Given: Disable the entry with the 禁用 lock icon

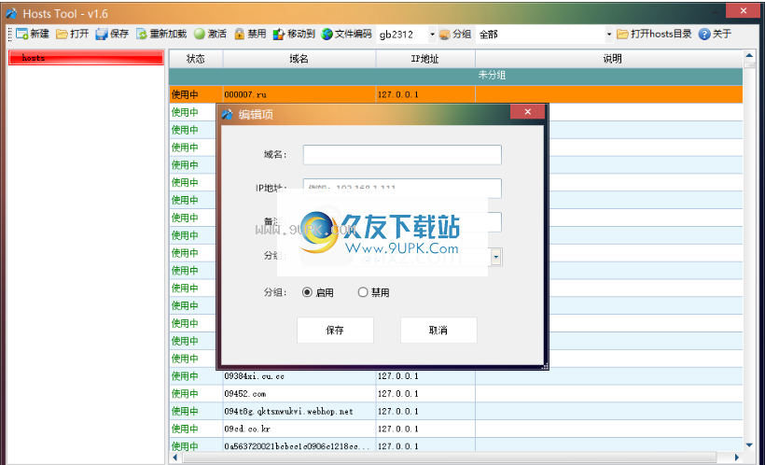Looking at the screenshot, I should pyautogui.click(x=239, y=34).
